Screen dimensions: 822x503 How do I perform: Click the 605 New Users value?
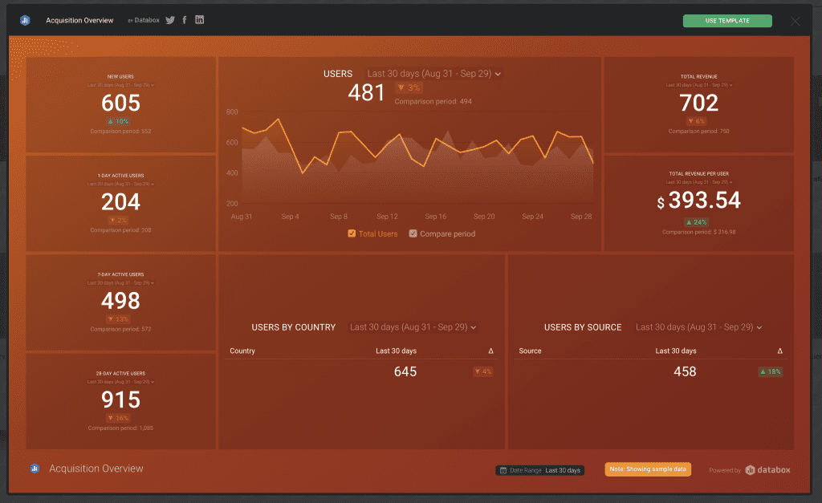[x=120, y=103]
